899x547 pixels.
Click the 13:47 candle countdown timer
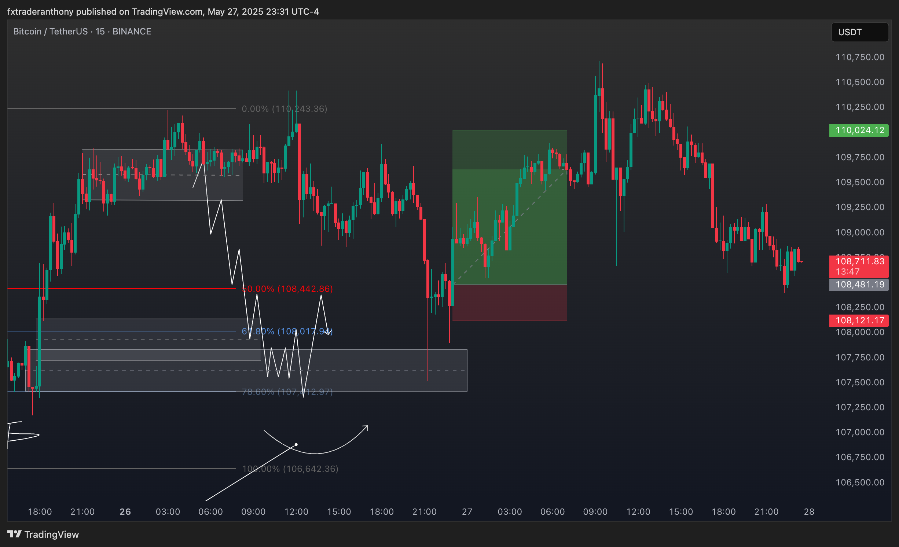pos(848,272)
